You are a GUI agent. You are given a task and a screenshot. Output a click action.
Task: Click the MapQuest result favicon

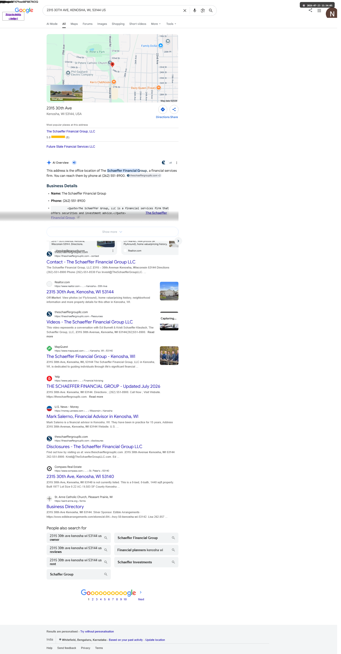[49, 349]
